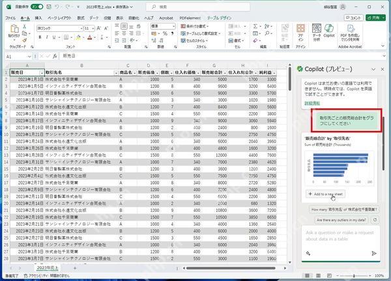Screen dimensions: 391x281
Task: Click the Copilot send arrow icon
Action: 374,254
